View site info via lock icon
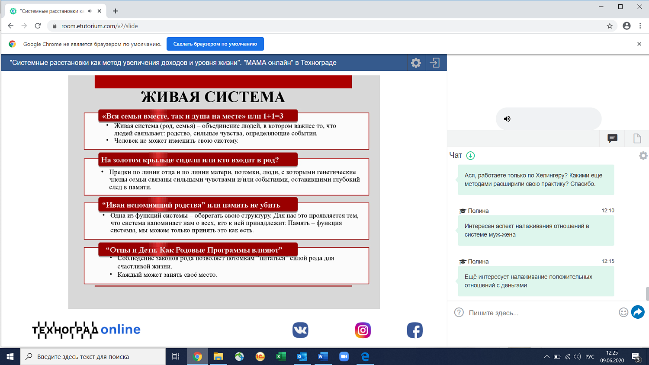 click(x=55, y=26)
